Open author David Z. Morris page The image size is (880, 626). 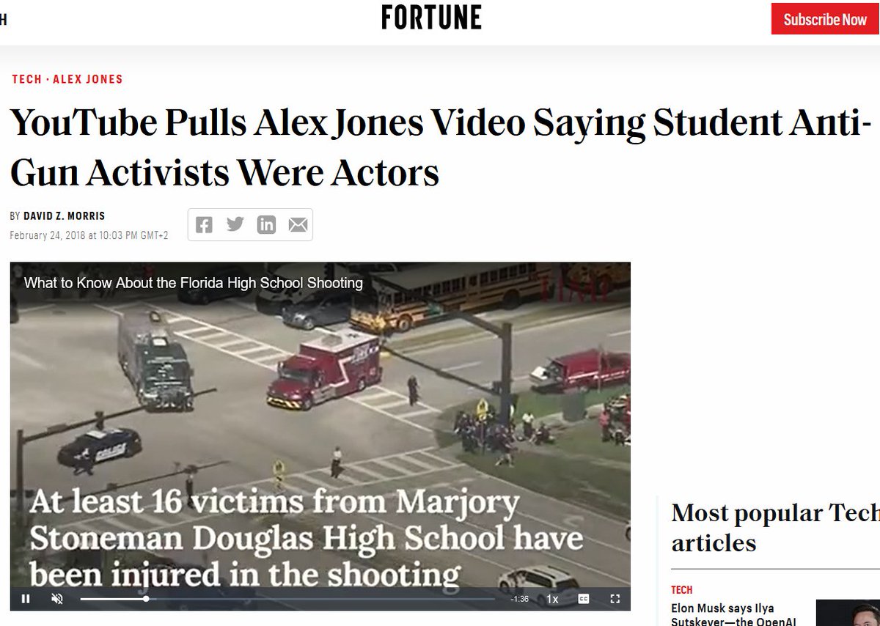[x=65, y=216]
